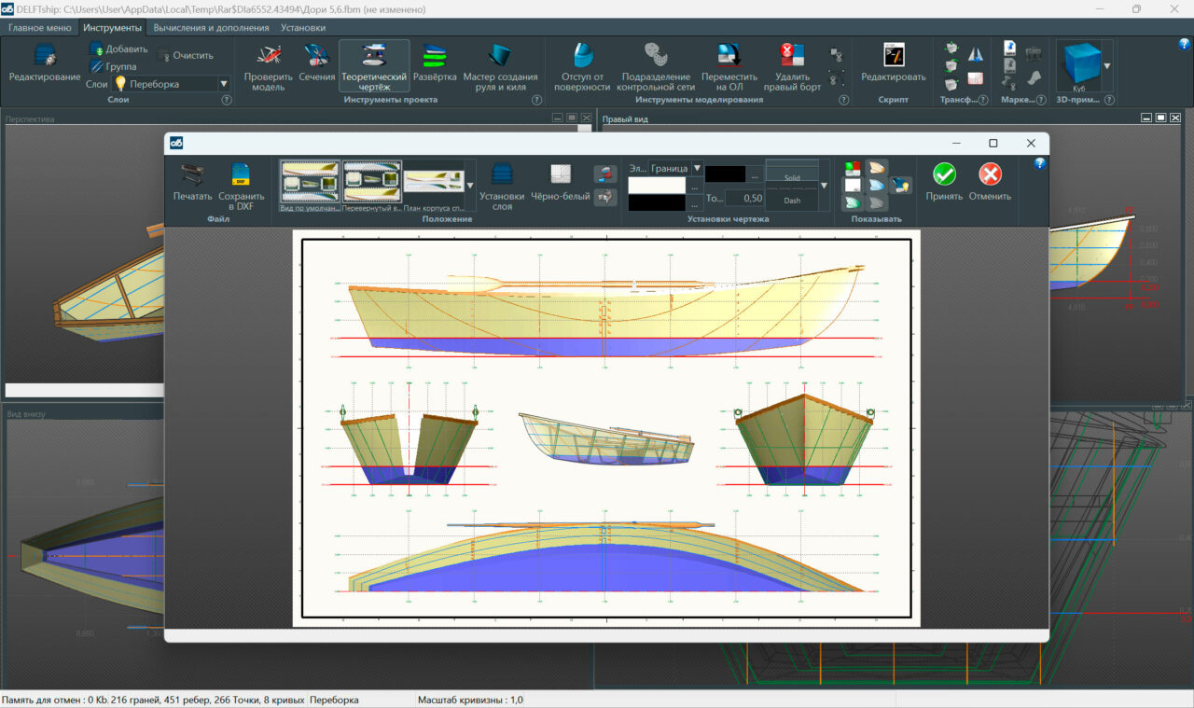1194x708 pixels.
Task: Click the Accept (Принять) green check
Action: [x=944, y=182]
